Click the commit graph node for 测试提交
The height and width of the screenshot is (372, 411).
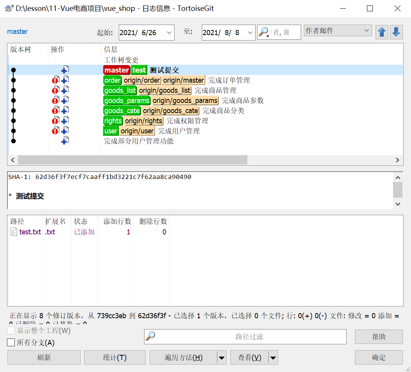(13, 70)
